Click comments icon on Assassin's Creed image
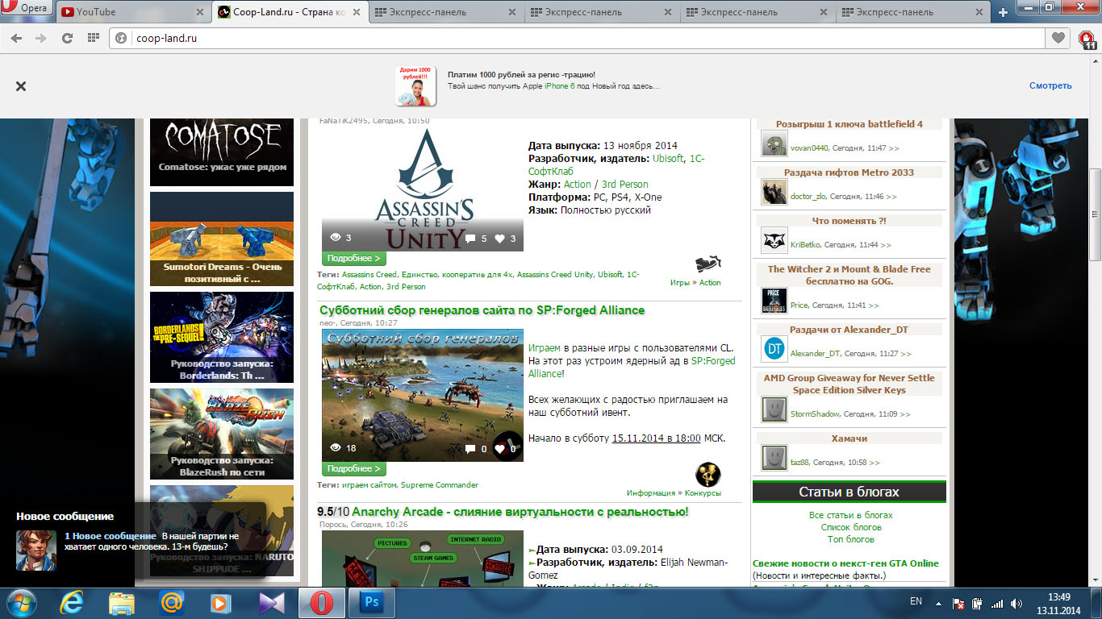The image size is (1102, 619). click(x=470, y=239)
